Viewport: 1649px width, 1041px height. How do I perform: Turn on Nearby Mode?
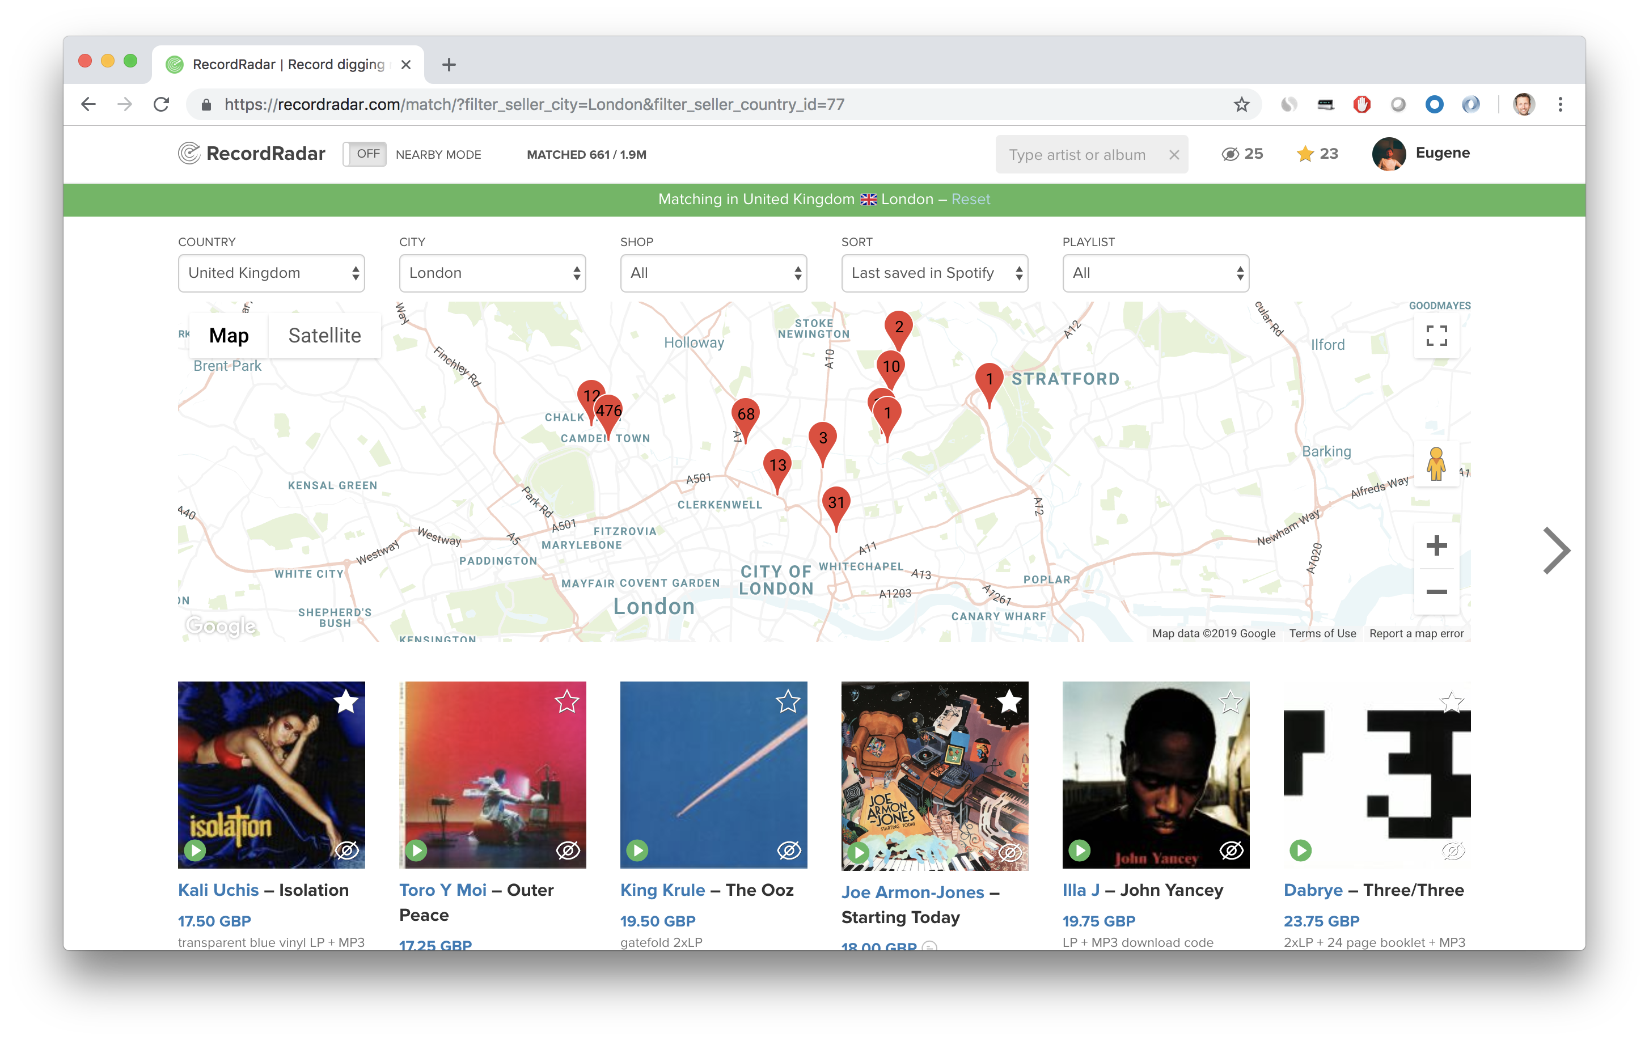coord(364,154)
